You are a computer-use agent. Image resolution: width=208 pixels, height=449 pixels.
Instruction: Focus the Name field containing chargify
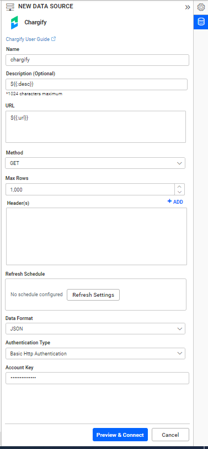tap(97, 60)
